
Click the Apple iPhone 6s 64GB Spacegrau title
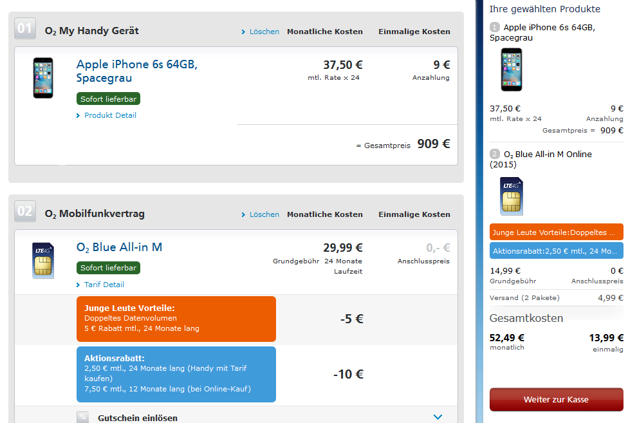point(137,71)
